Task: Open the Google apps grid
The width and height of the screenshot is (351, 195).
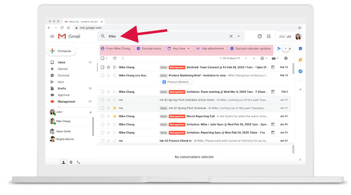Action: click(269, 36)
